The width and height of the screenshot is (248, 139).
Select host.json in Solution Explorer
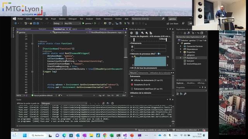190,61
